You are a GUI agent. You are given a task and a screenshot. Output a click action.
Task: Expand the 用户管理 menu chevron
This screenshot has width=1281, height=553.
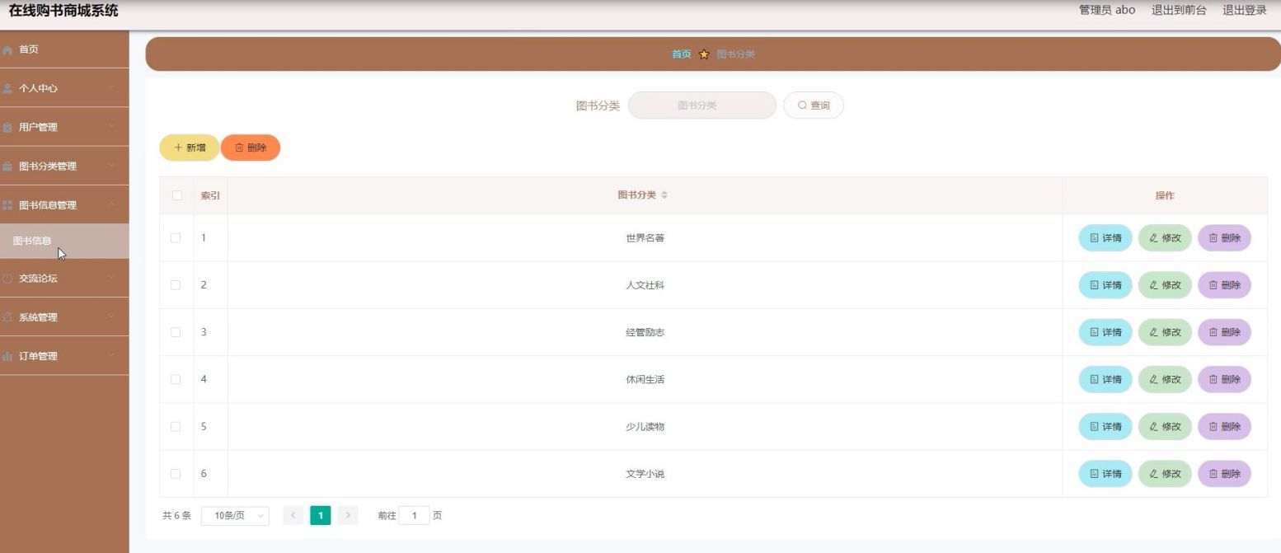(x=111, y=127)
